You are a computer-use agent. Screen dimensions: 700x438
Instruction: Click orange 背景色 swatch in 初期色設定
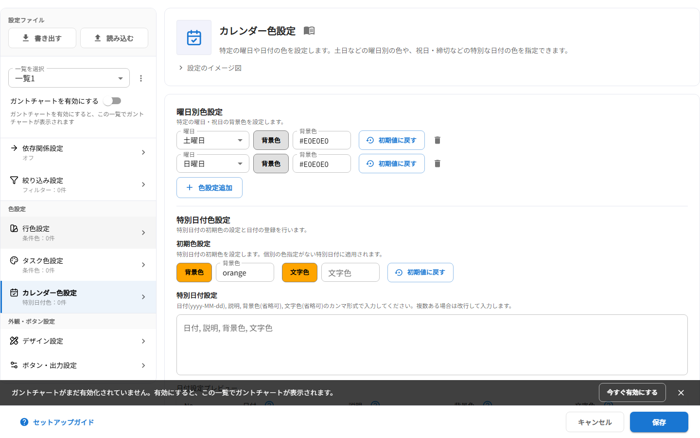[194, 273]
